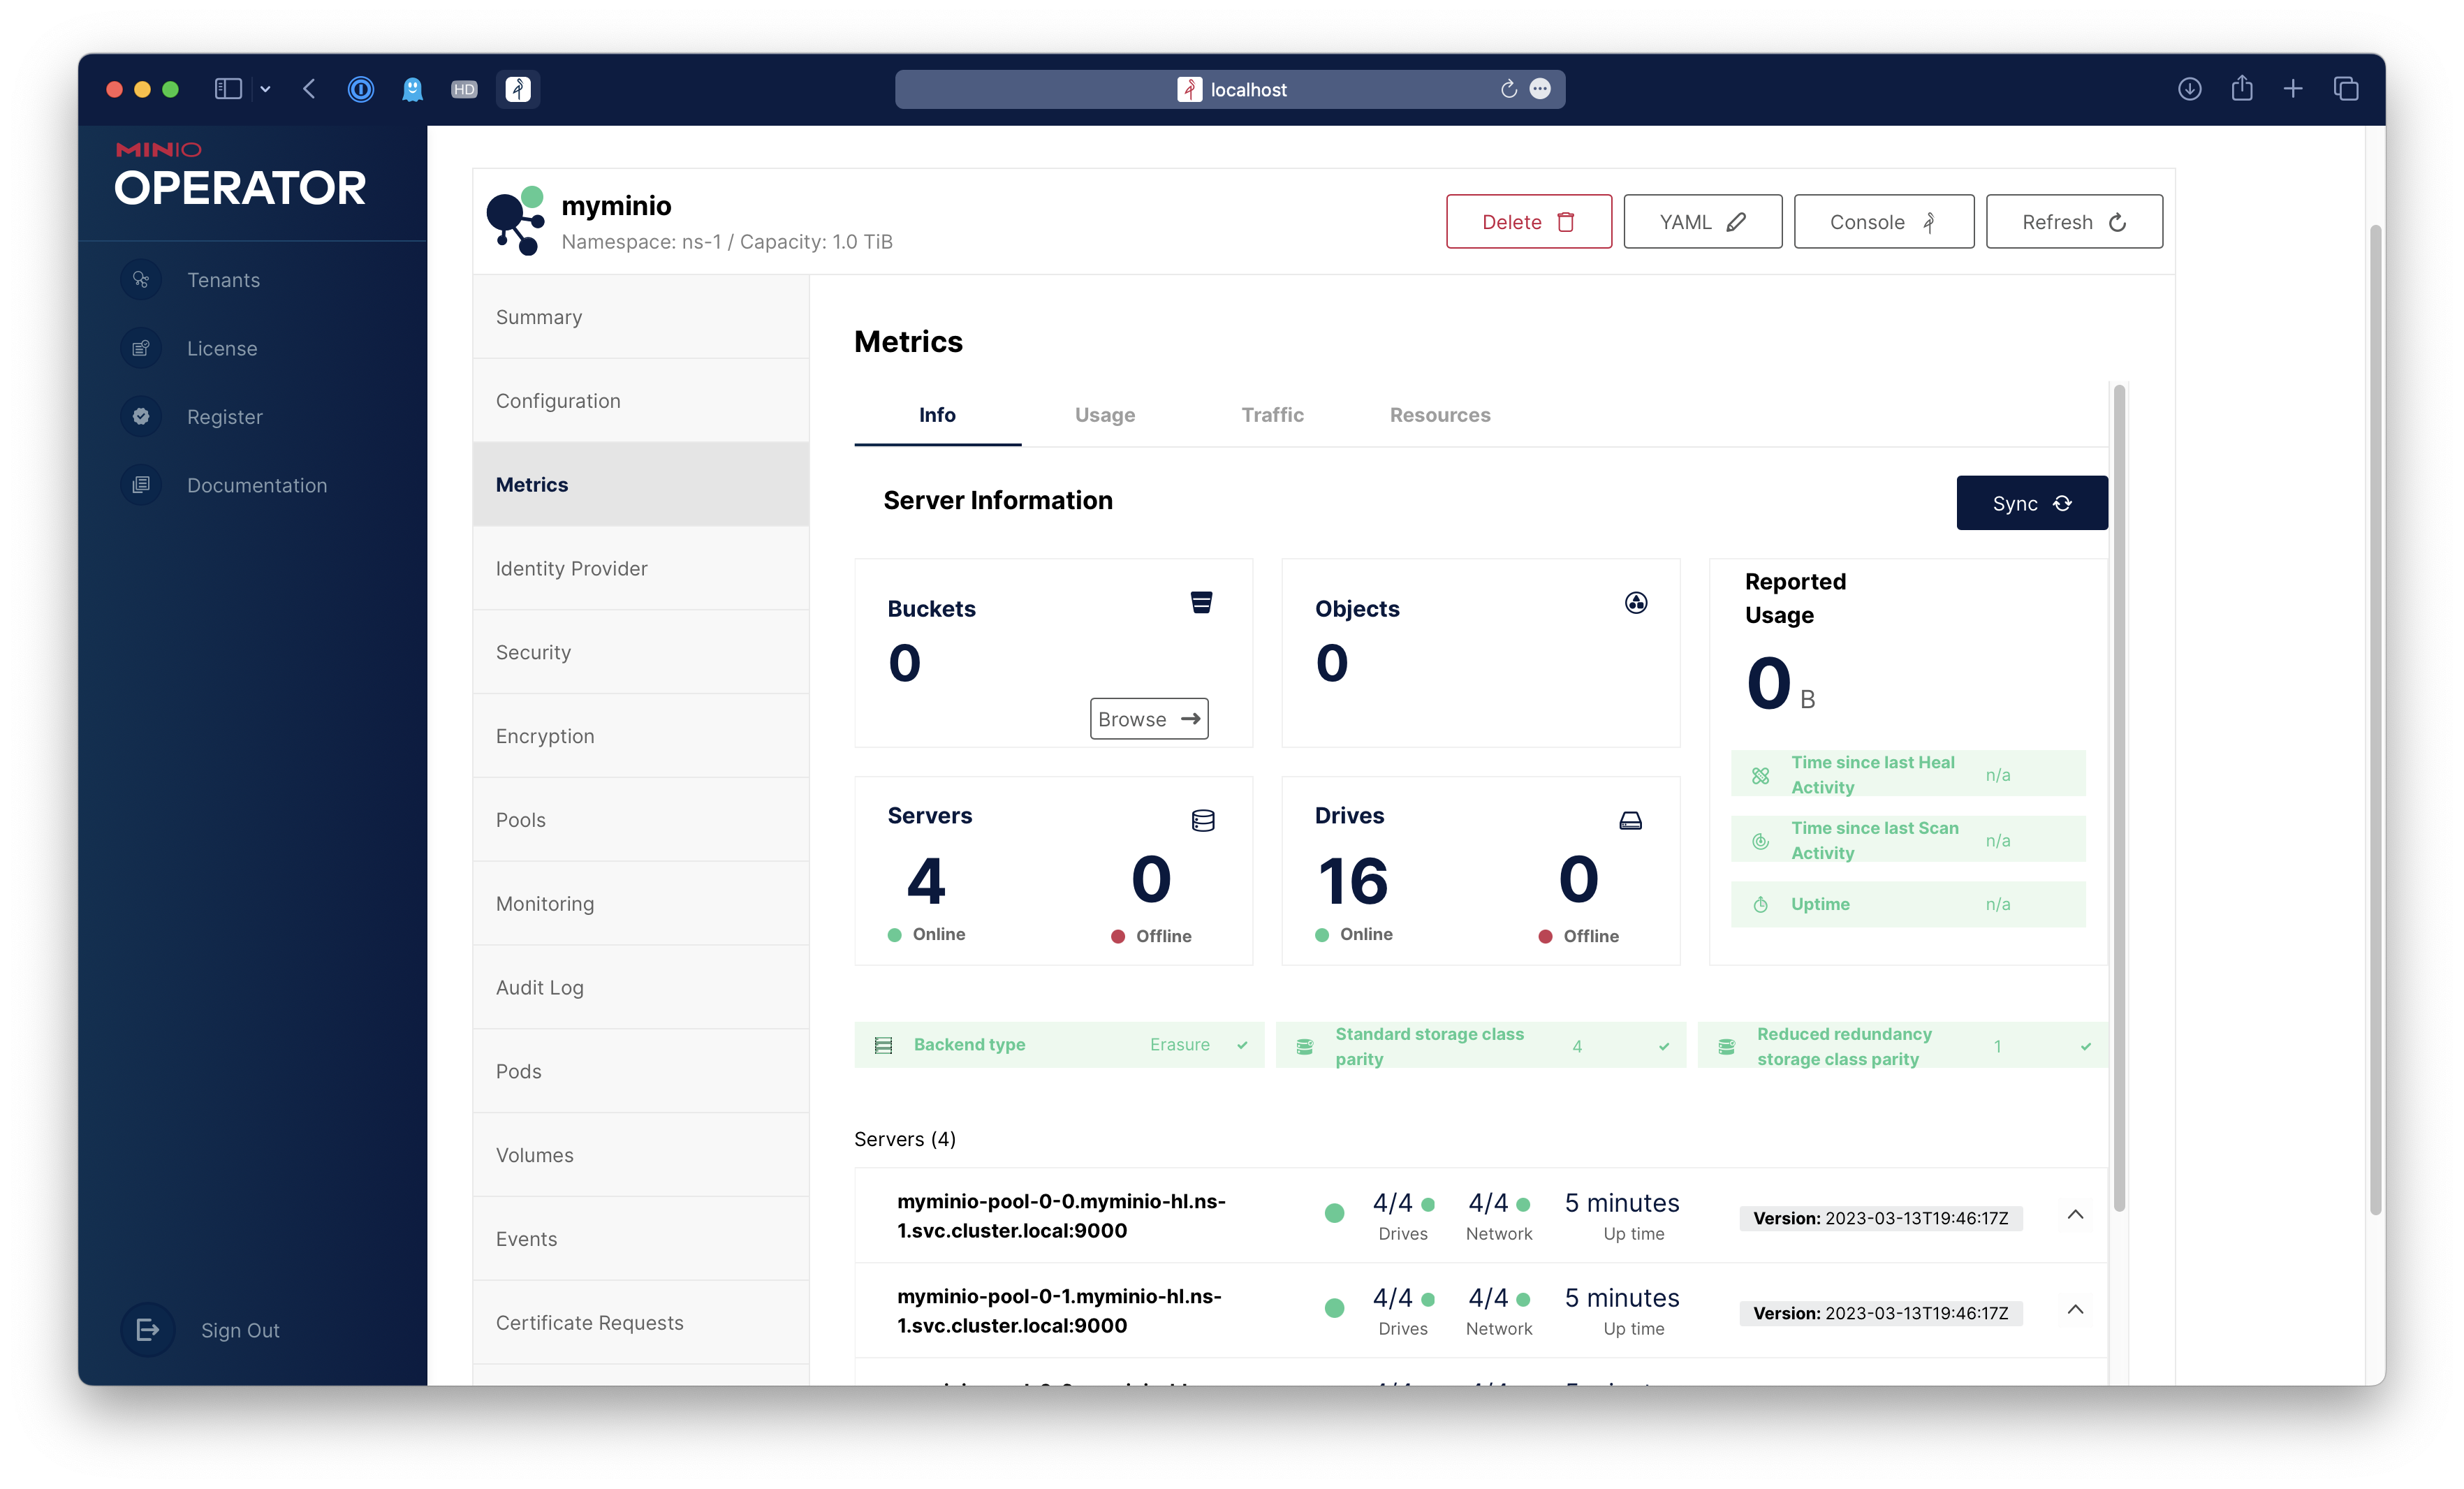Open the Events section
The height and width of the screenshot is (1489, 2464).
pos(640,1239)
